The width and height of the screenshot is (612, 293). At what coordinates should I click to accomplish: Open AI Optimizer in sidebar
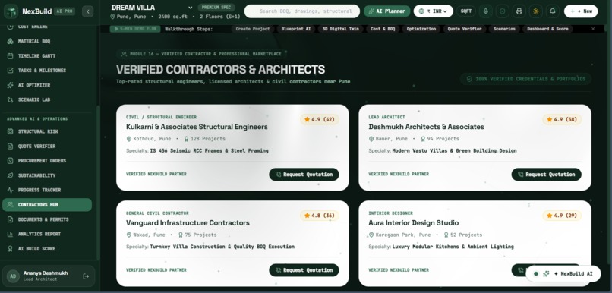(47, 85)
